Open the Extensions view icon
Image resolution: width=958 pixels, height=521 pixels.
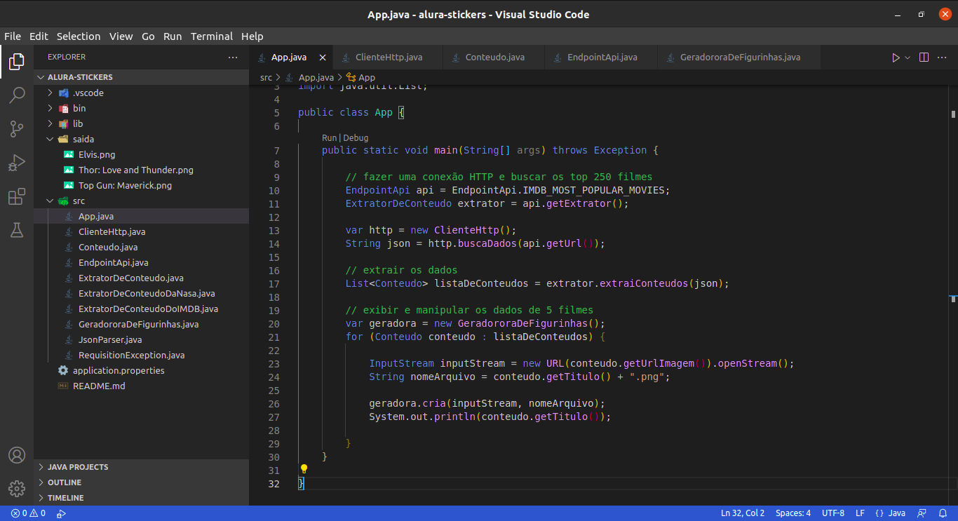17,196
